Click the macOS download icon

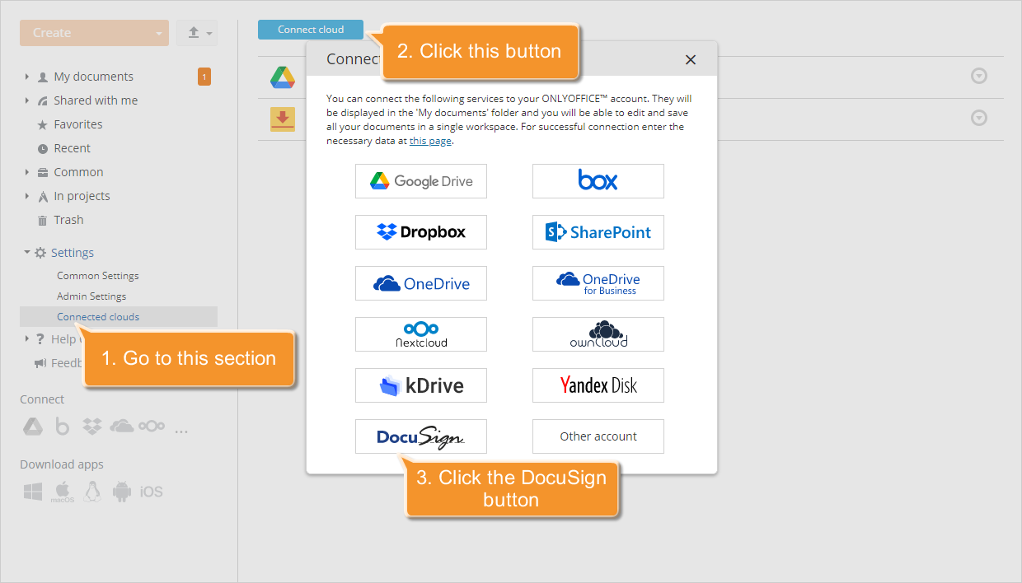tap(63, 492)
